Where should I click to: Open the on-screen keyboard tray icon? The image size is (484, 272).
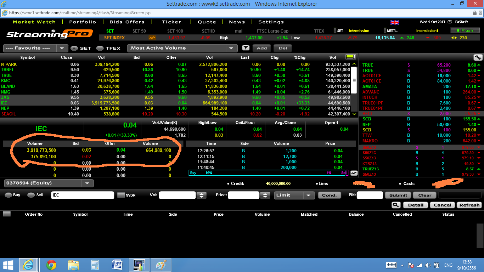(391, 265)
